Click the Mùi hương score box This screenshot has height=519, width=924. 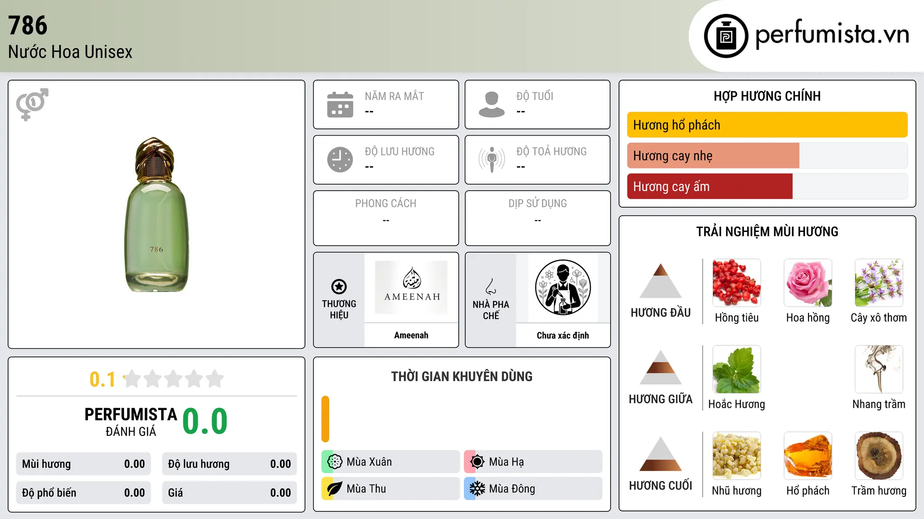pos(83,464)
